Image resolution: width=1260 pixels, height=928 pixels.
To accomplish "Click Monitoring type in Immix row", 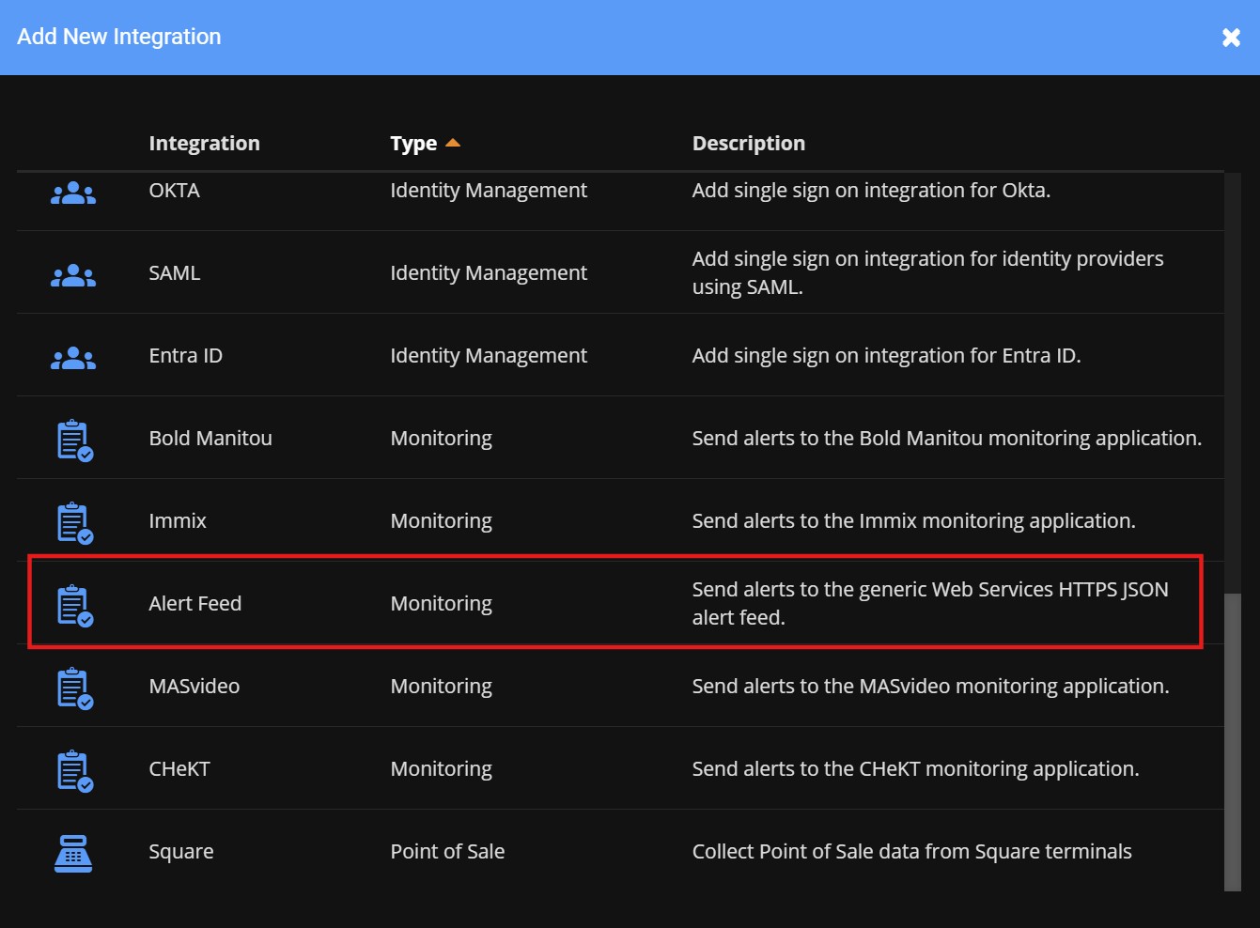I will click(442, 521).
